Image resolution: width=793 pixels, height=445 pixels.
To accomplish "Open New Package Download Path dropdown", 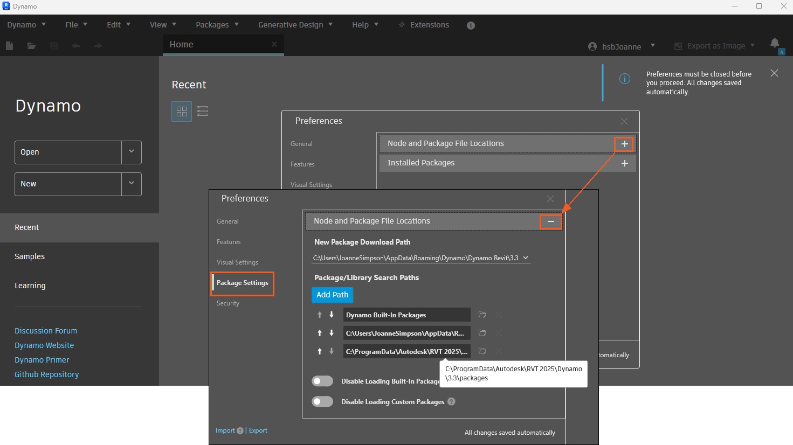I will click(x=526, y=258).
